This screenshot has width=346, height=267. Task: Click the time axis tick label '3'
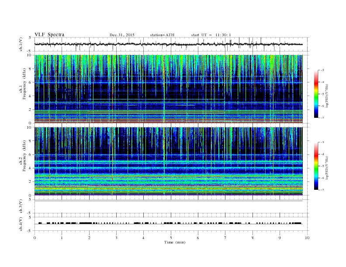point(116,238)
